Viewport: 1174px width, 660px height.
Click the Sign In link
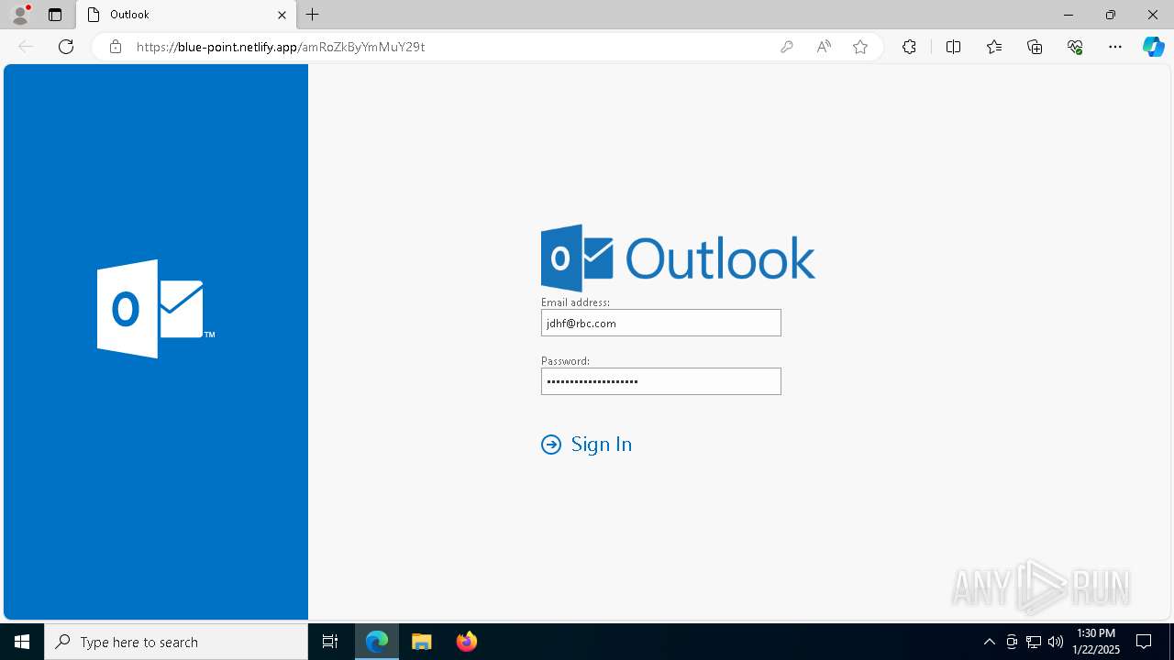tap(602, 445)
